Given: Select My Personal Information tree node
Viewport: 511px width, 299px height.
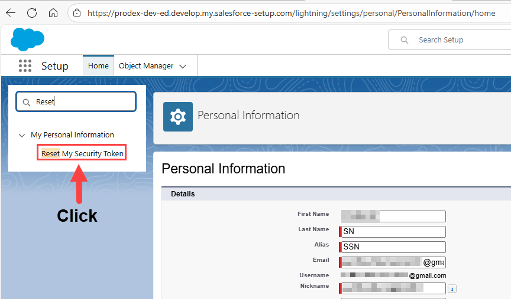Looking at the screenshot, I should 72,135.
